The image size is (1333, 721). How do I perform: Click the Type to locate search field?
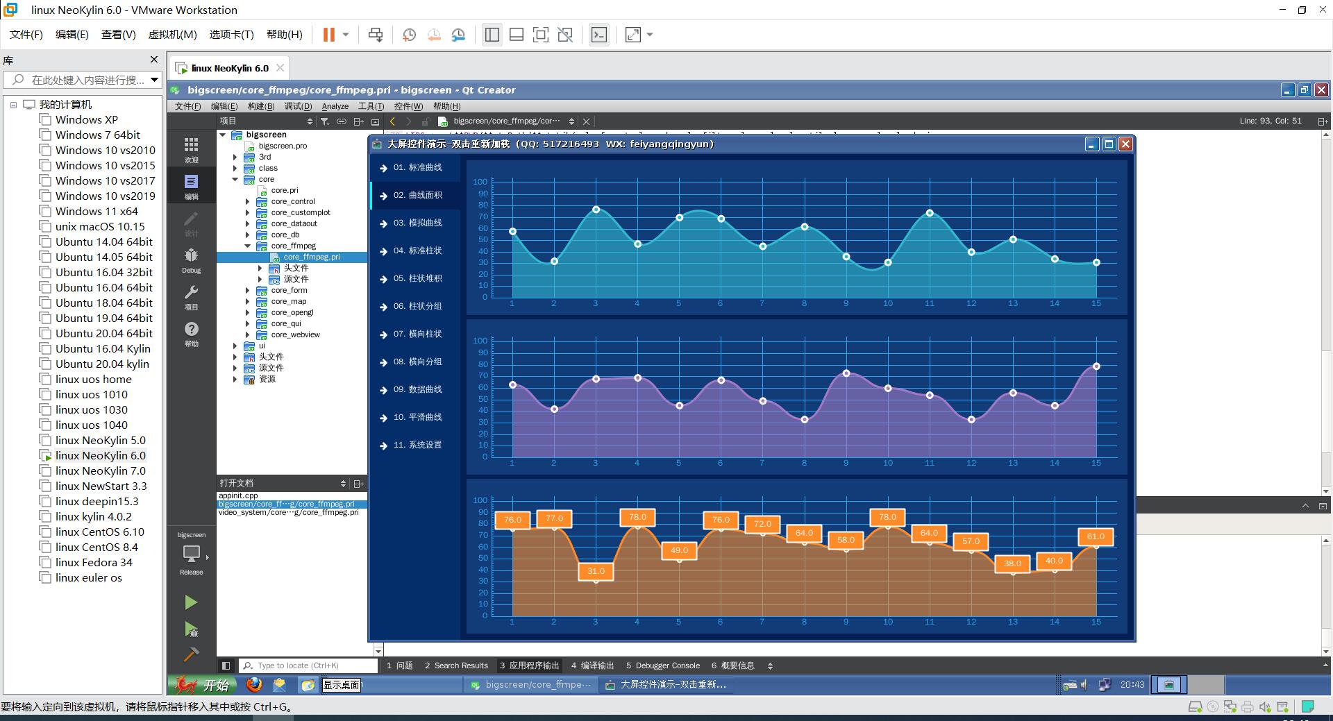pos(308,665)
